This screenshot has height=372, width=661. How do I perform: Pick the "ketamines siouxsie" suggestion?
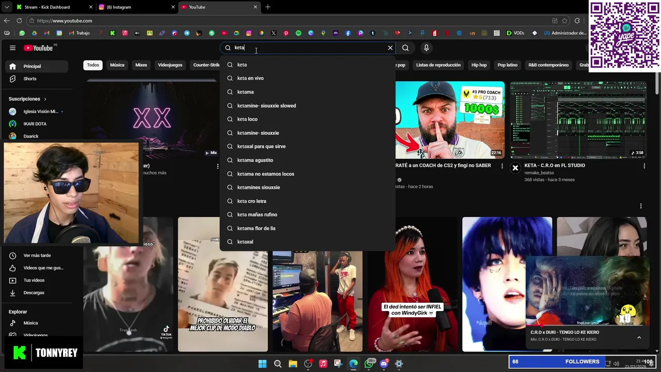308,188
